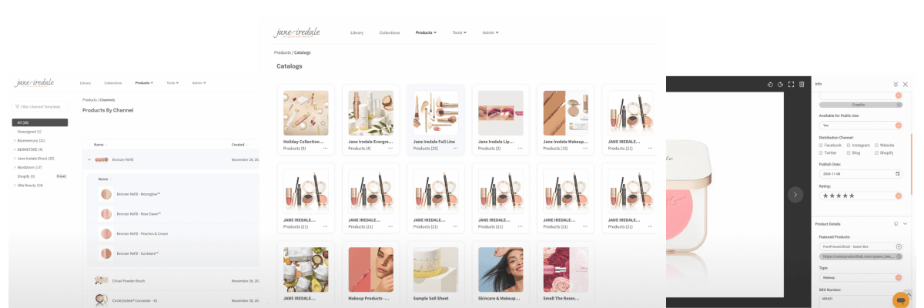Remove the featured product URL chip

click(x=899, y=256)
